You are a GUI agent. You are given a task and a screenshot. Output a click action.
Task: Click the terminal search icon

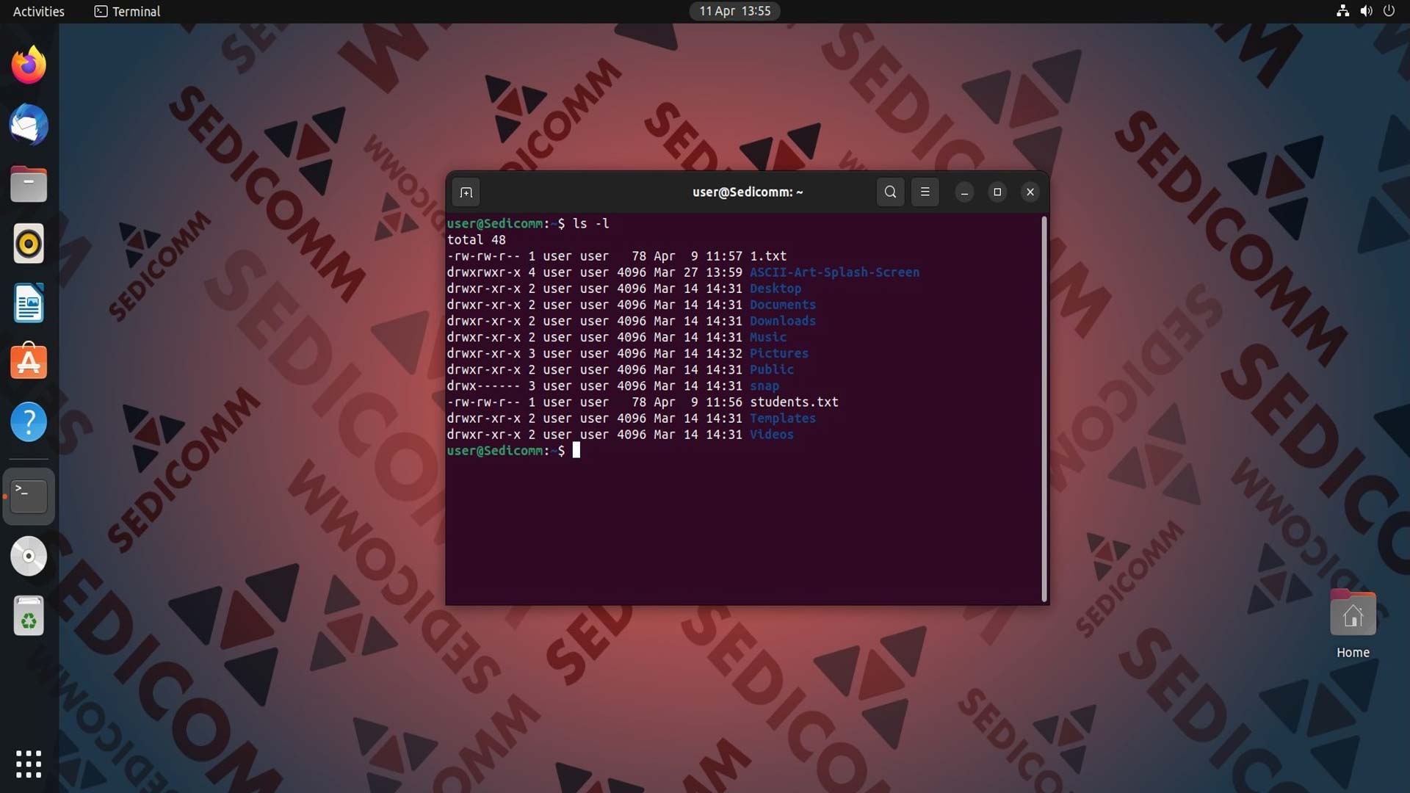coord(890,192)
